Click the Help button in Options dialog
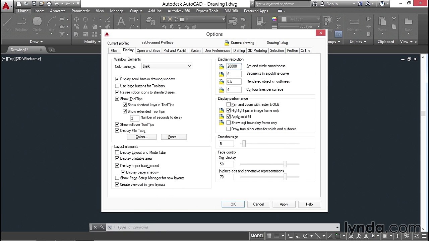The height and width of the screenshot is (241, 429). pos(309,204)
